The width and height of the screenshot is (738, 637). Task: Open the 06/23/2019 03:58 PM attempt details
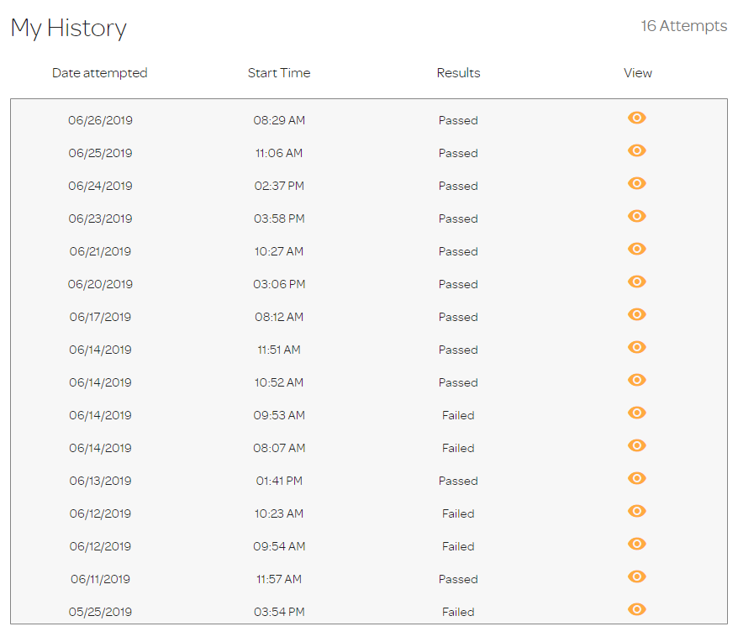point(637,216)
